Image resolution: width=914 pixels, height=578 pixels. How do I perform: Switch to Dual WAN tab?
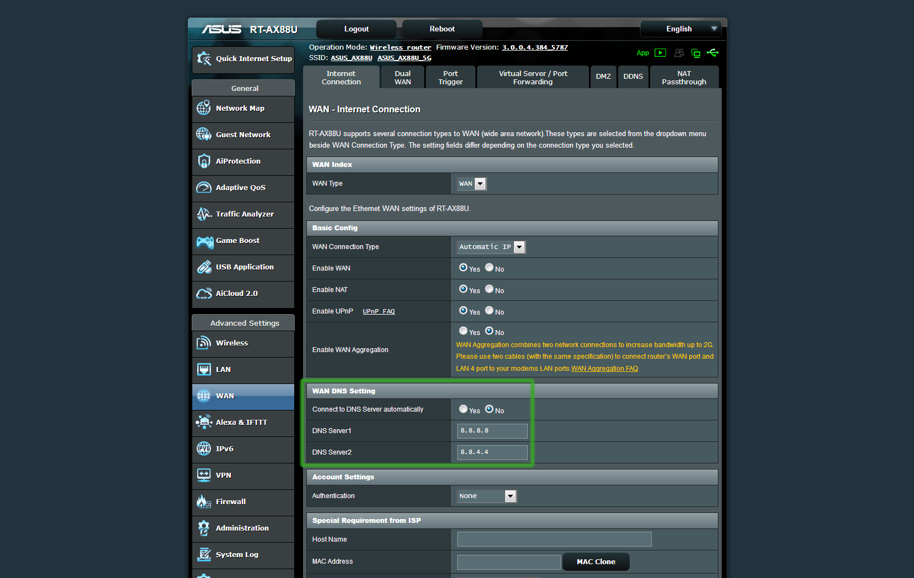(x=403, y=78)
